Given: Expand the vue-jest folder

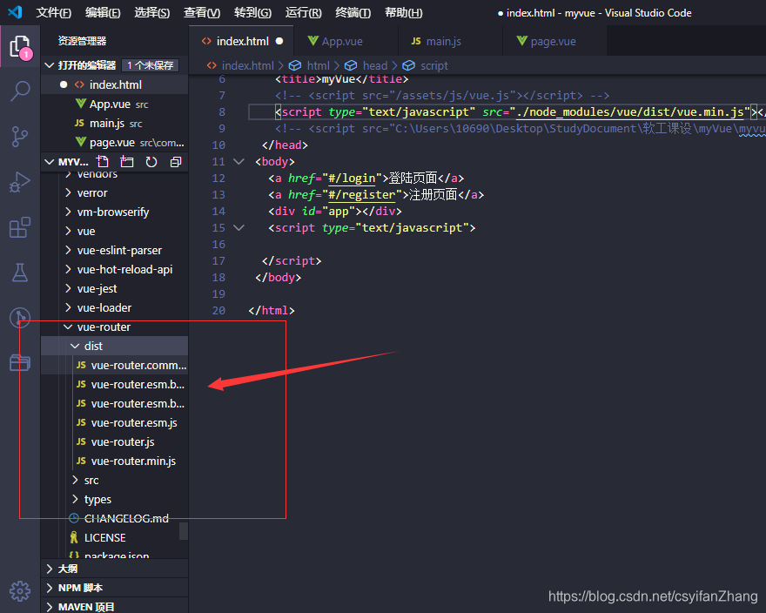Looking at the screenshot, I should click(x=114, y=289).
